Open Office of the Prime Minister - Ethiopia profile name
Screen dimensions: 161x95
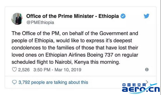[x=72, y=16]
